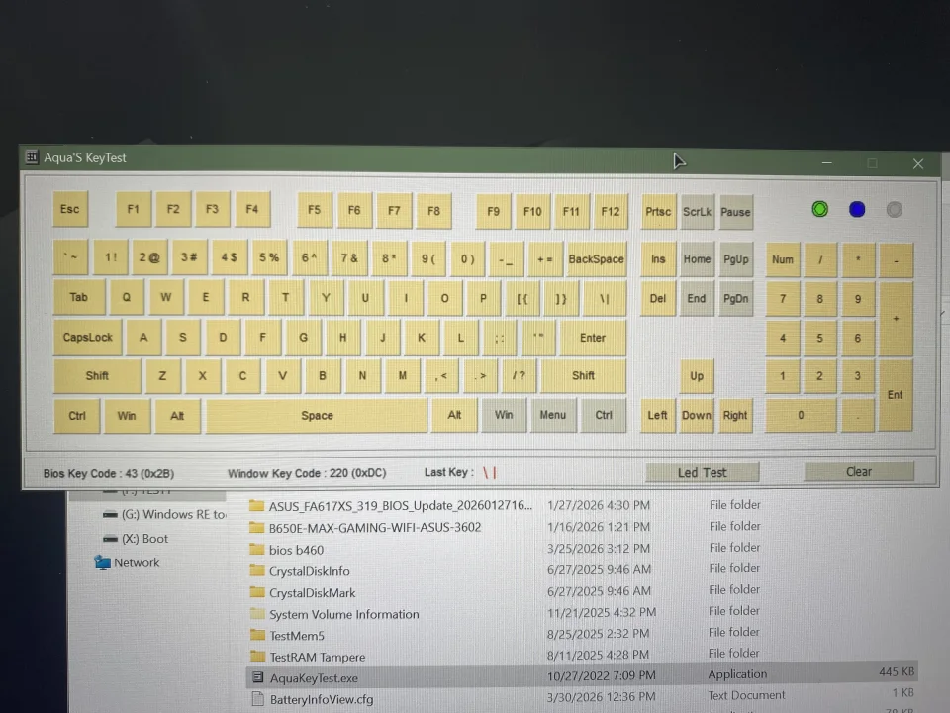Click the Home key
Image resolution: width=950 pixels, height=713 pixels.
tap(697, 259)
